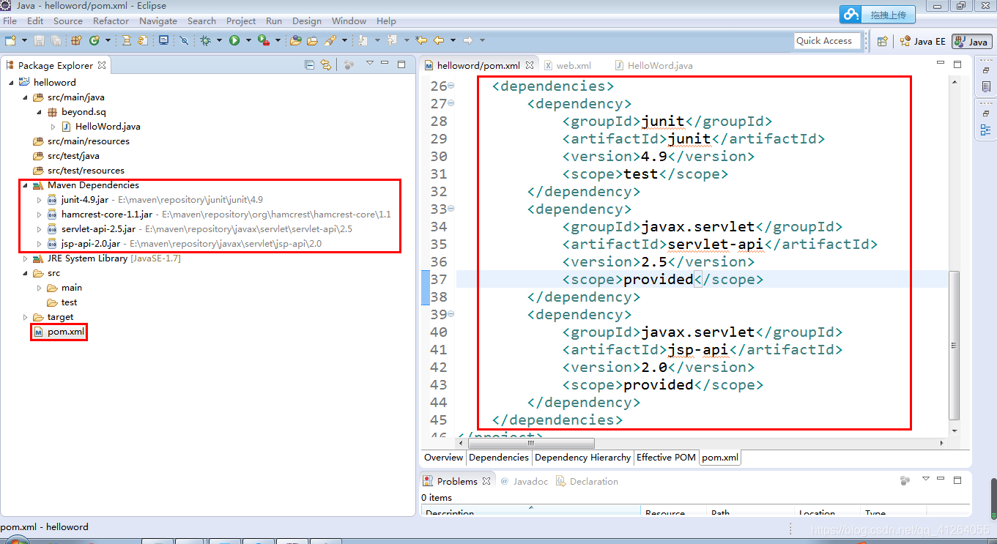Open the Package Explorer View Menu triangle

pos(369,64)
